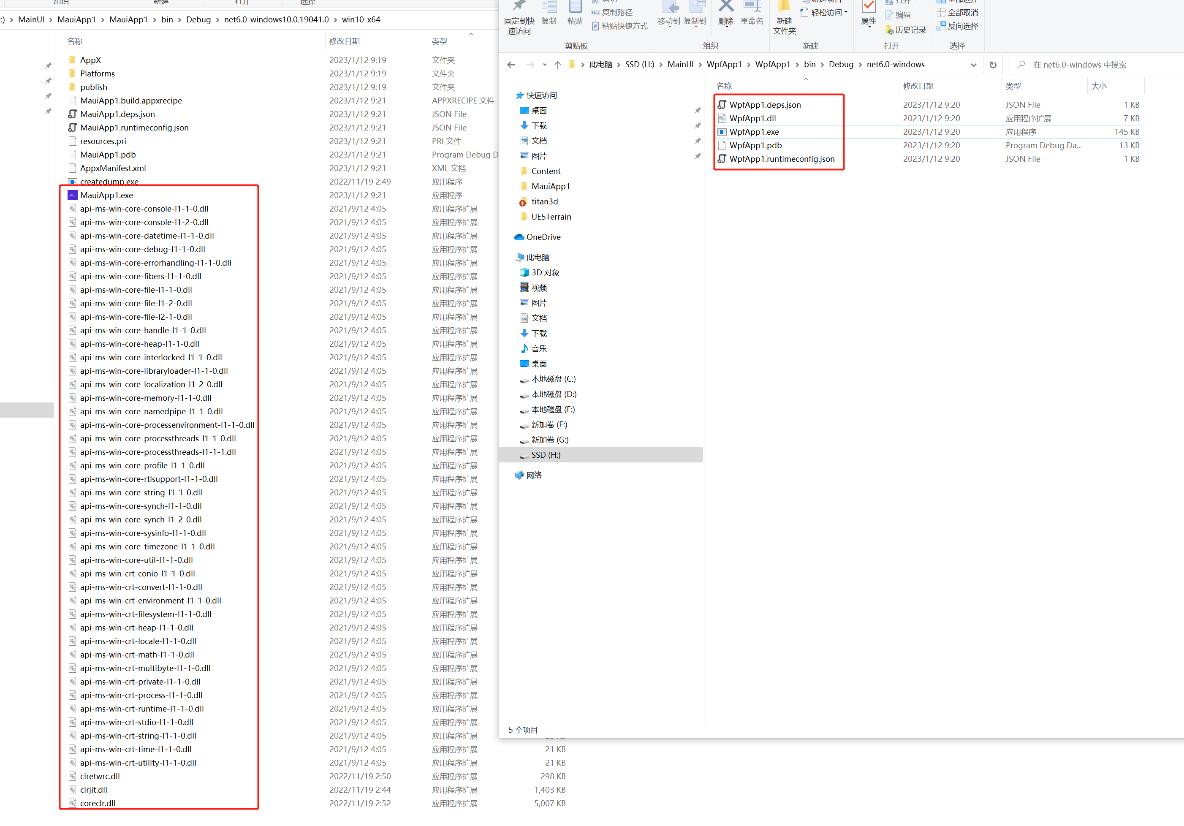
Task: Click the Refresh icon beside the address bar
Action: [x=993, y=65]
